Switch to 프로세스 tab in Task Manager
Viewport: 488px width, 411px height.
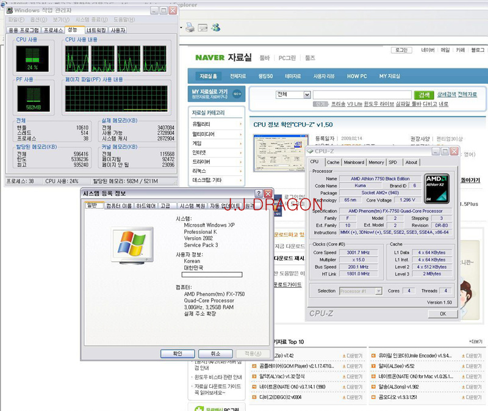click(x=53, y=30)
